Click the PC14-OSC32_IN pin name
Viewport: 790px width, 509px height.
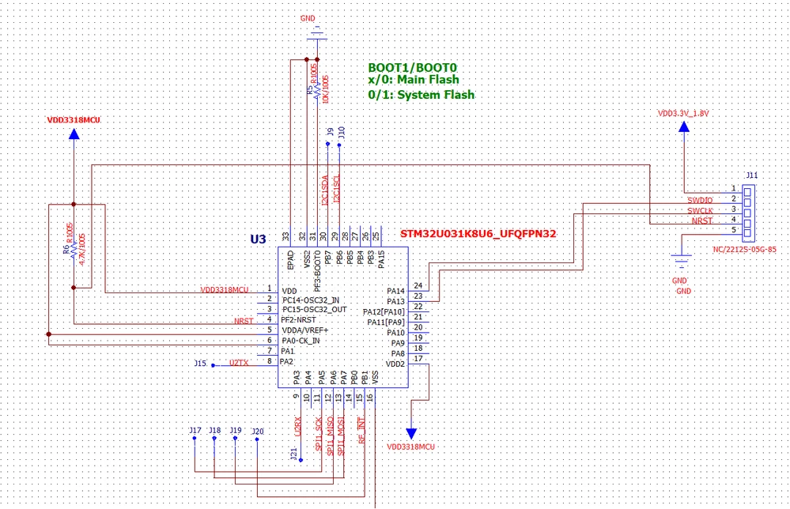point(310,300)
